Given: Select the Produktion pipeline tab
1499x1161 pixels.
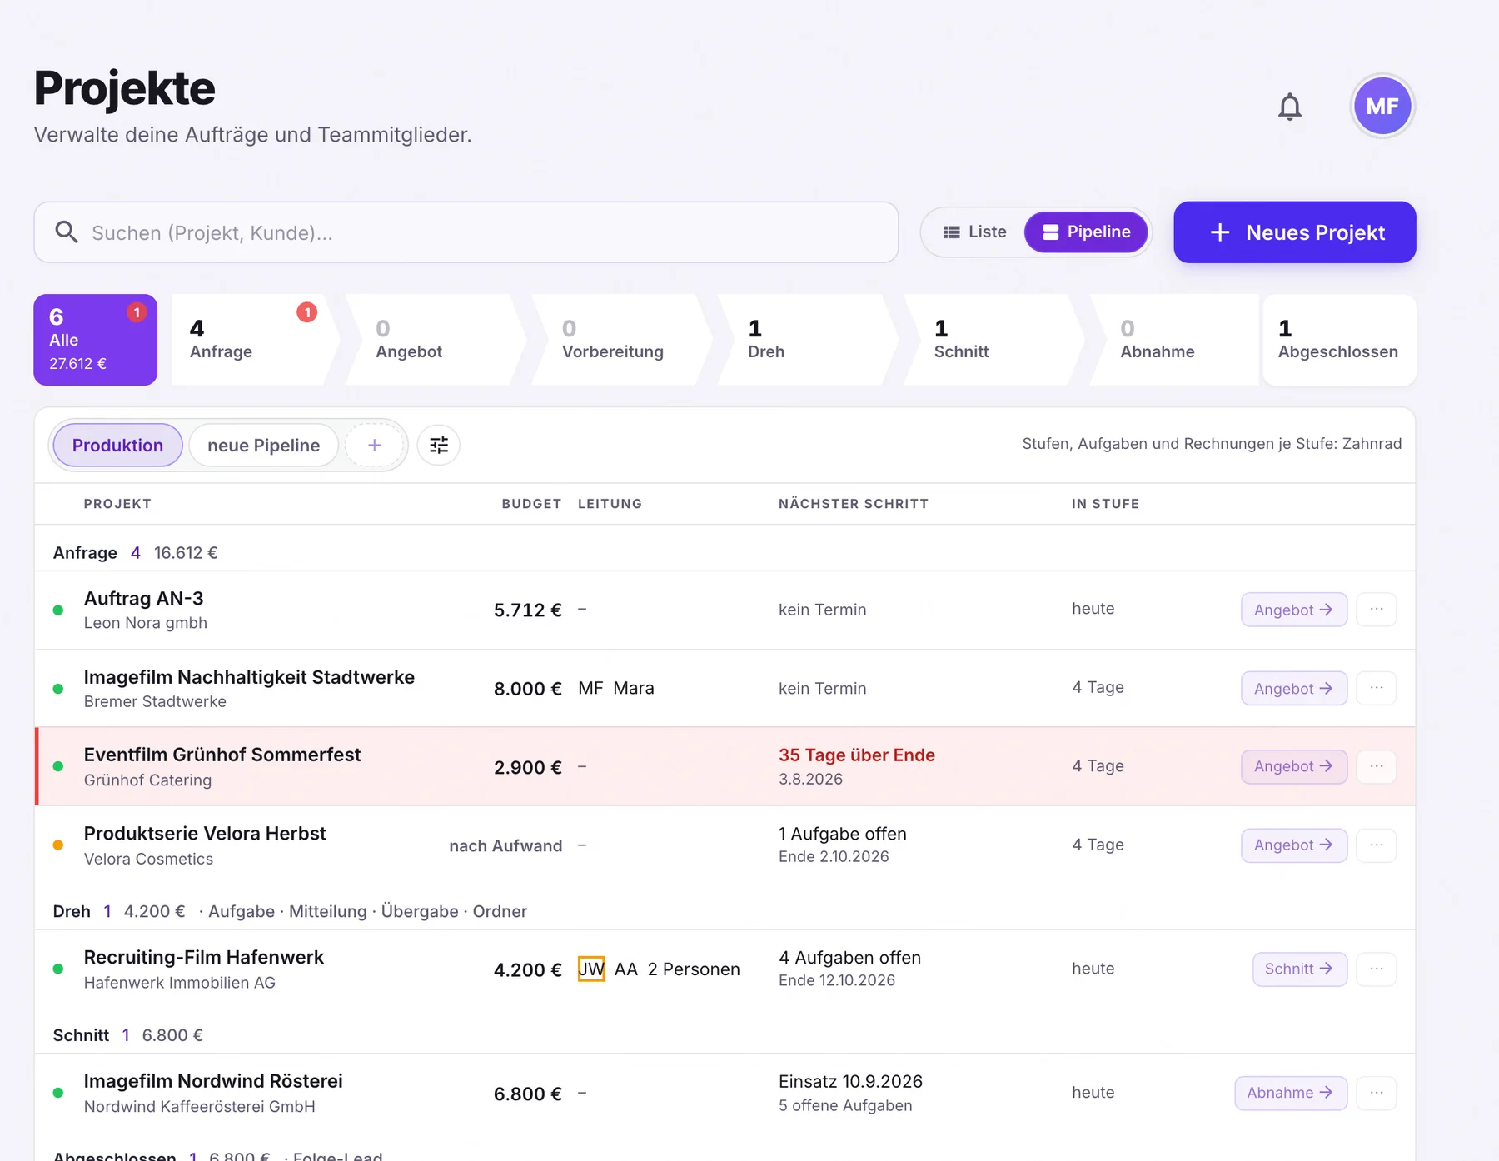Looking at the screenshot, I should pyautogui.click(x=117, y=445).
